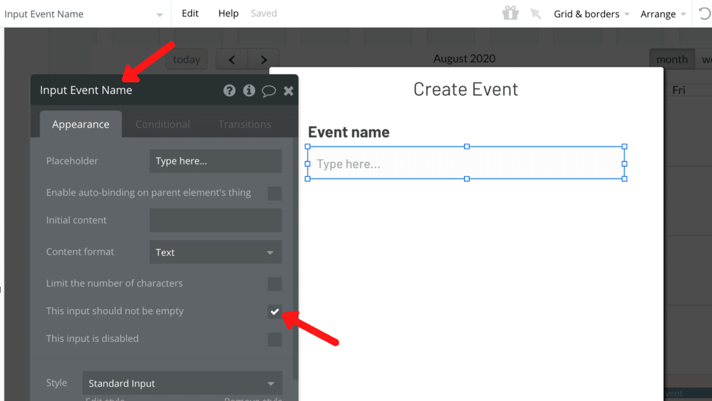Switch to the Conditional tab
Viewport: 712px width, 401px height.
click(163, 124)
